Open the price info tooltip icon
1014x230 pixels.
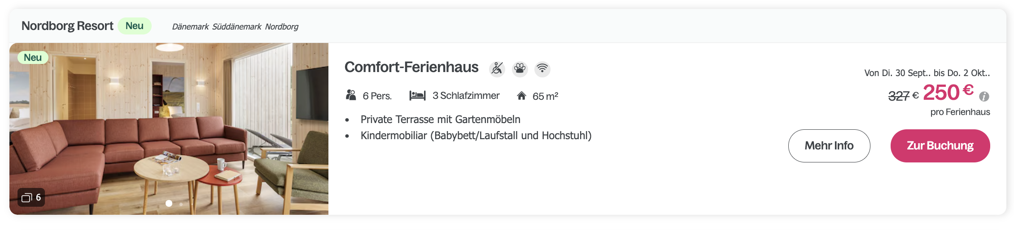coord(984,96)
